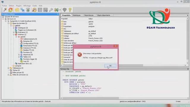Image resolution: width=190 pixels, height=107 pixels.
Task: Select Collationnements (0) tree item
Action: coord(30,39)
